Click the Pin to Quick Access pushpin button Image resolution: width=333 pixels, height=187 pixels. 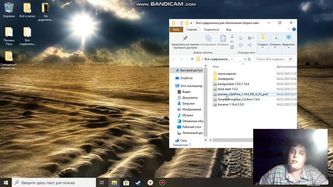[185, 42]
